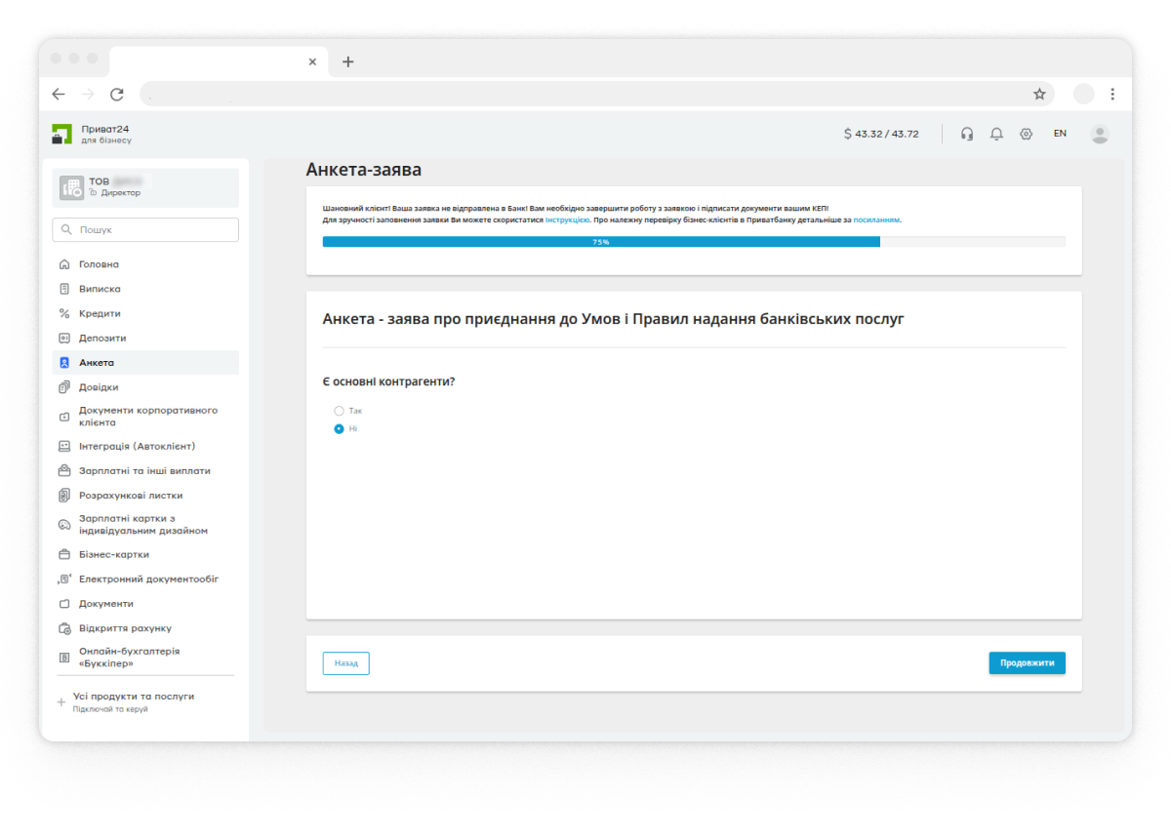Bookmark page with star icon
Image resolution: width=1171 pixels, height=839 pixels.
point(1039,95)
